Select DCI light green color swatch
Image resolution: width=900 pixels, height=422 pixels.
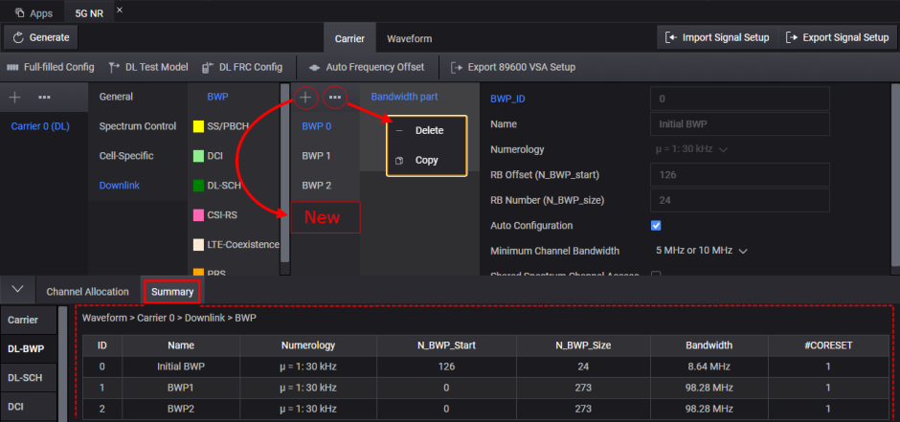coord(198,156)
